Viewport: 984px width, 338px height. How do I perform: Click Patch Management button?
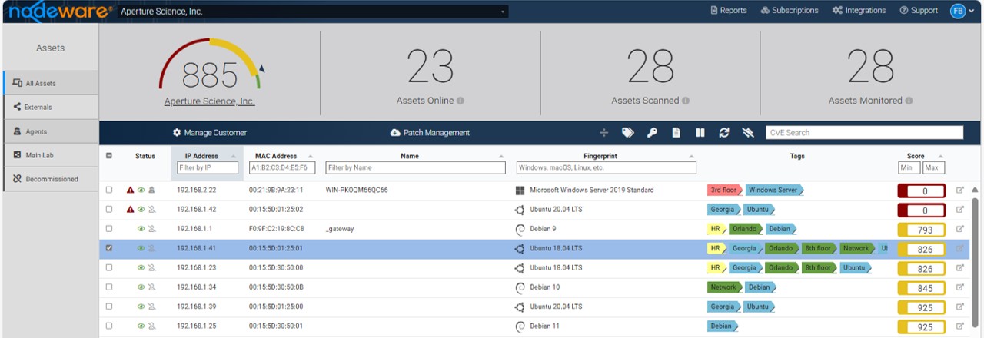(x=430, y=132)
